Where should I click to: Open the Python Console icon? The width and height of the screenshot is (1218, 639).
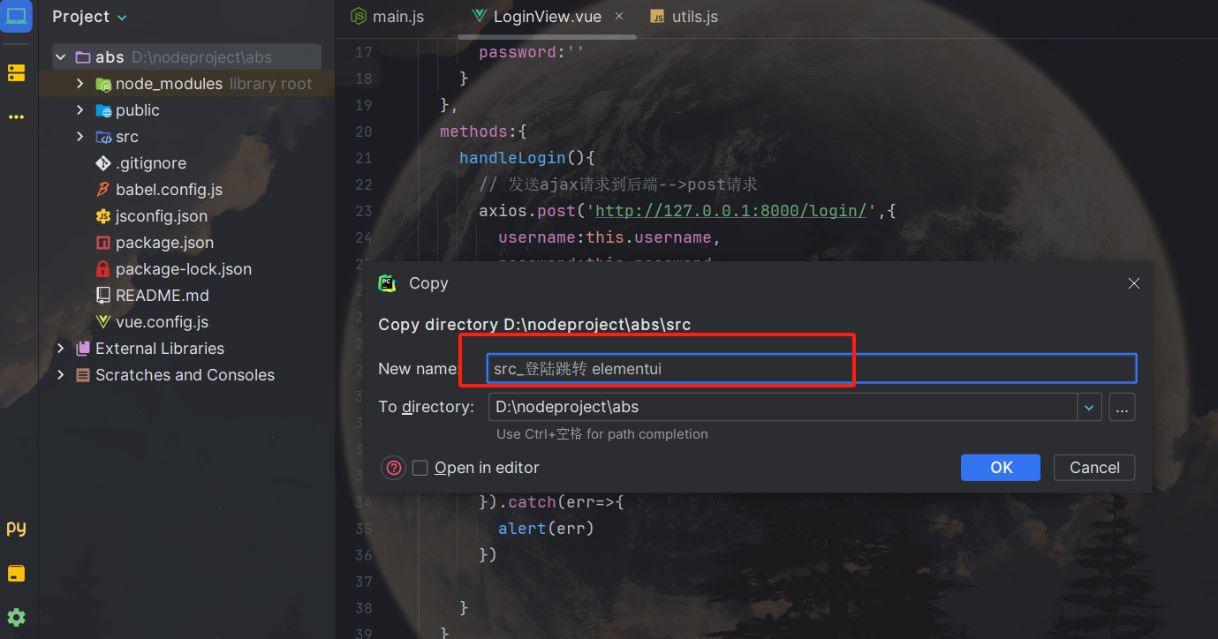point(16,529)
